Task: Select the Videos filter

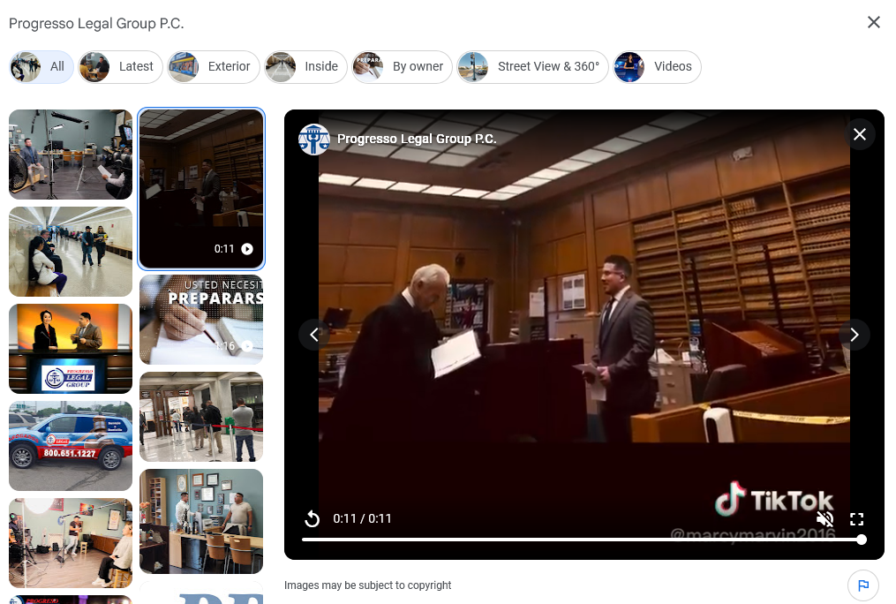Action: (x=657, y=67)
